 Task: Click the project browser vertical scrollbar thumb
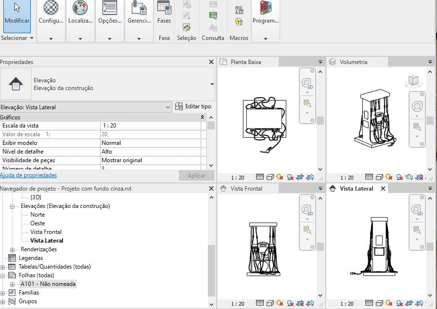(x=211, y=271)
